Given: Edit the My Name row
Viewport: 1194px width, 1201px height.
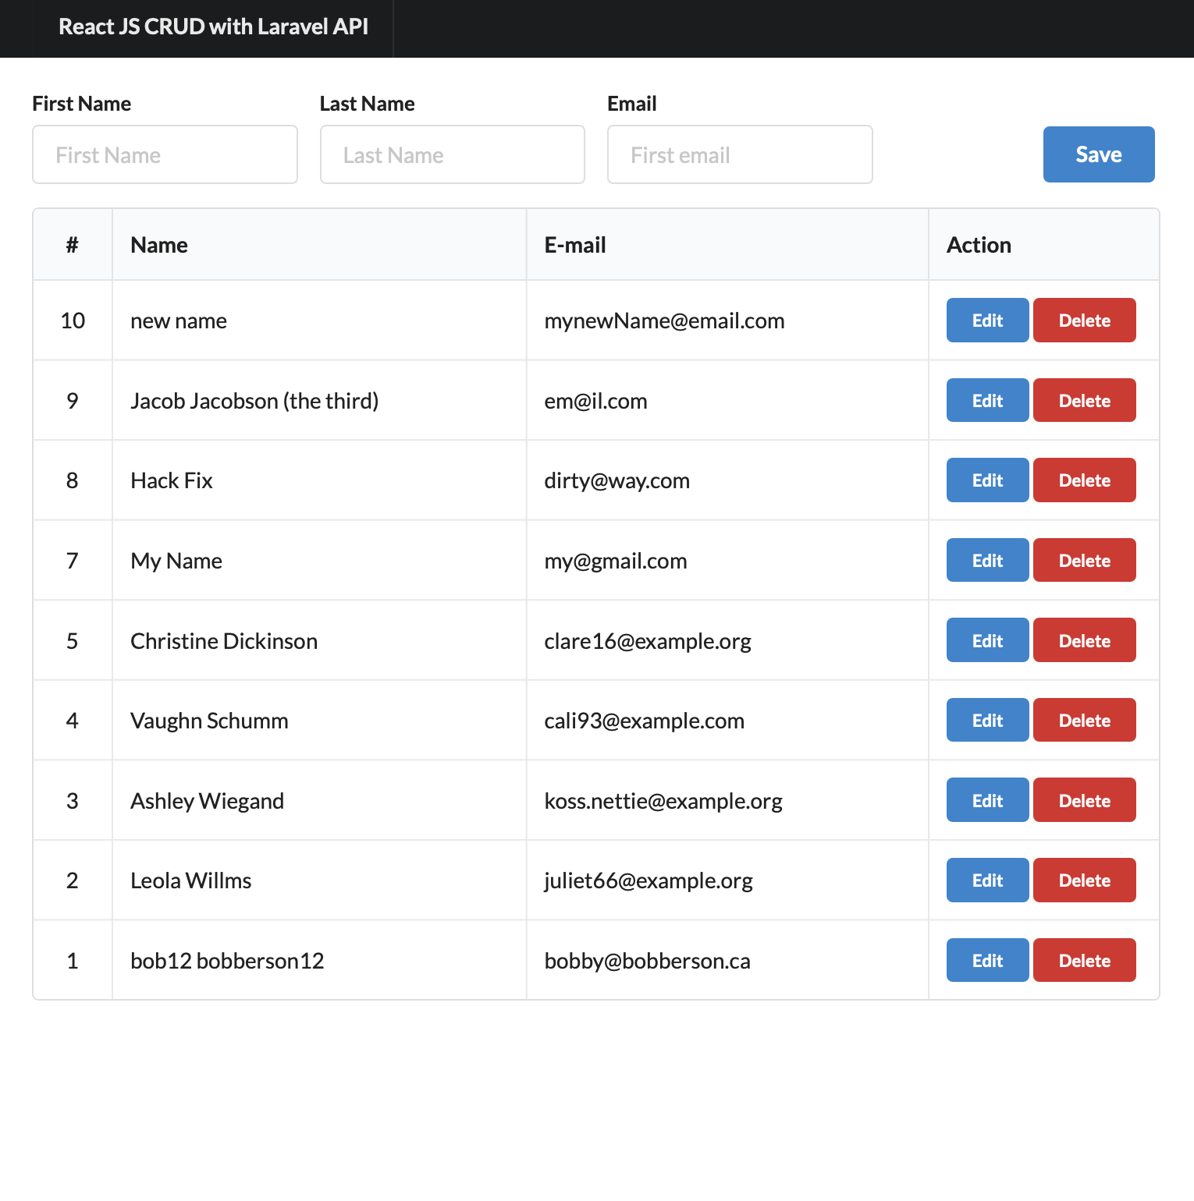Looking at the screenshot, I should pyautogui.click(x=986, y=560).
